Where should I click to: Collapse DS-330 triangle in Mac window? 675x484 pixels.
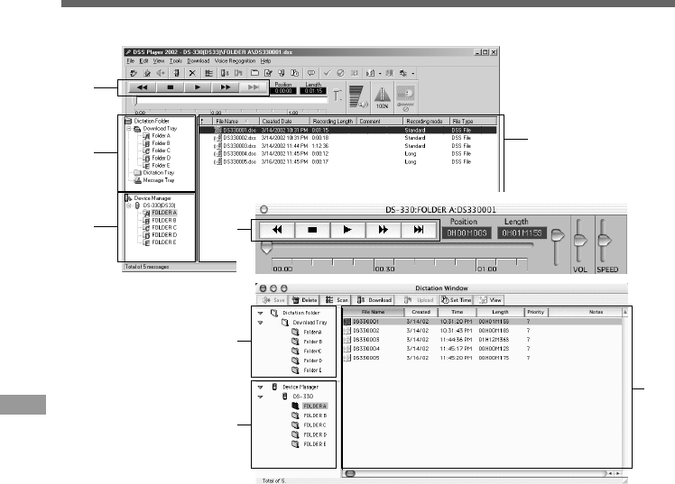[261, 397]
